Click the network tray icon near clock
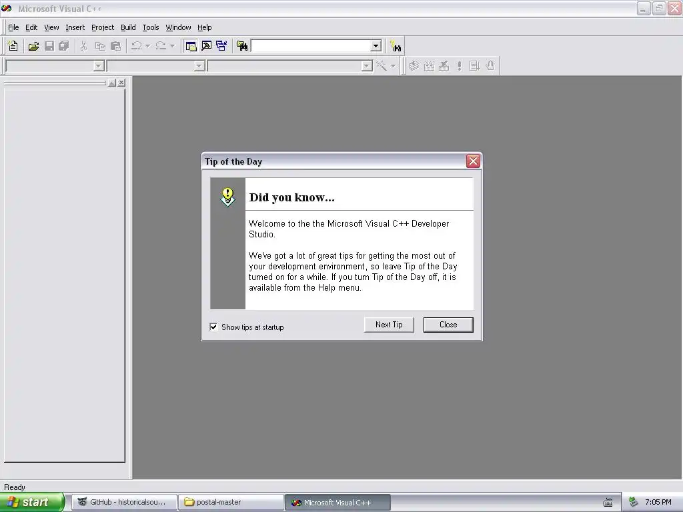The image size is (683, 512). [634, 502]
